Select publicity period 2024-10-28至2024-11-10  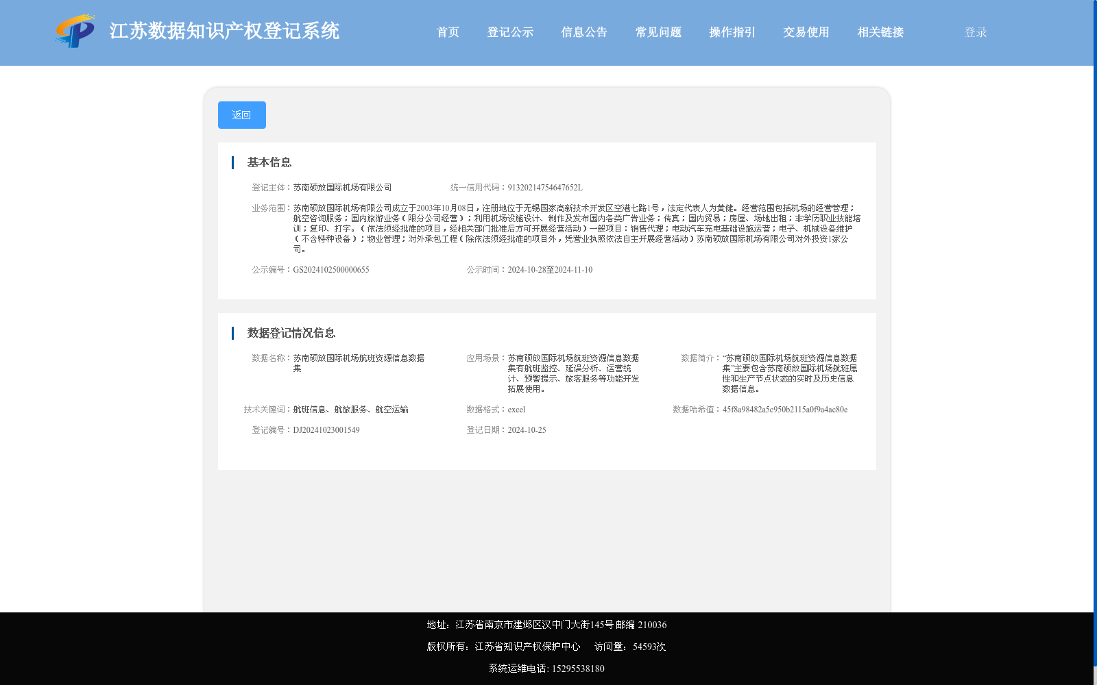(550, 270)
